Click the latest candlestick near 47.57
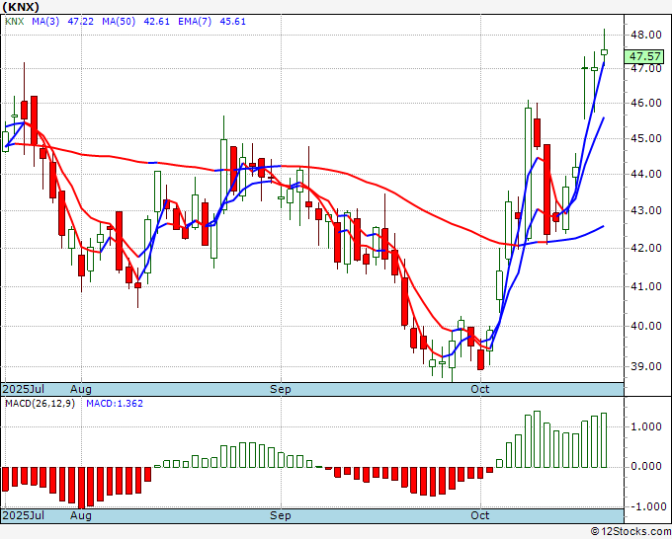672x539 pixels. [604, 52]
